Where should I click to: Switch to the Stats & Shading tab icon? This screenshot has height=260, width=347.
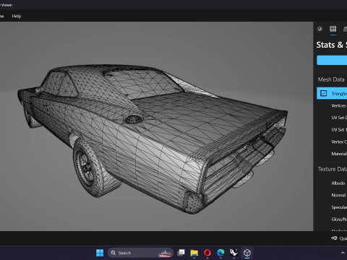coord(333,29)
